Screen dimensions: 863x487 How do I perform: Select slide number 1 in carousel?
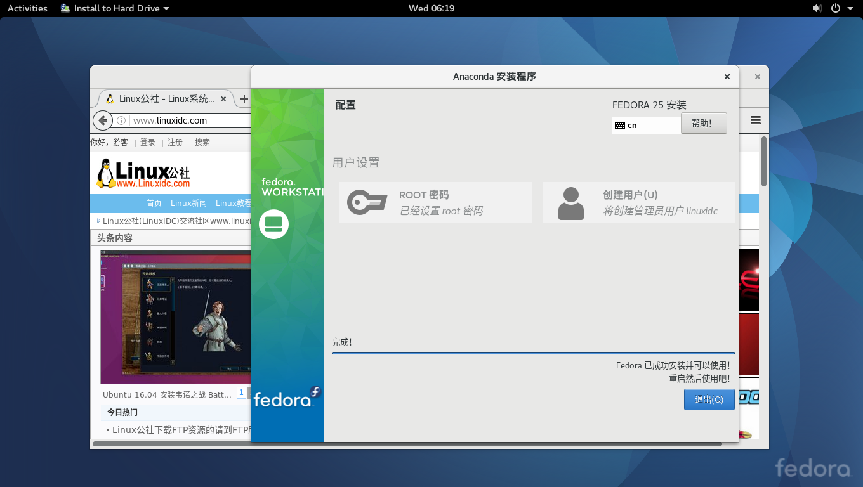click(241, 393)
